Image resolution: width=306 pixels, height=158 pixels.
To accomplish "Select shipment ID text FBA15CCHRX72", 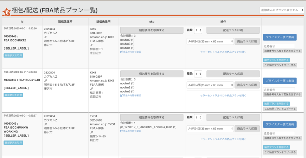I will click(15, 40).
